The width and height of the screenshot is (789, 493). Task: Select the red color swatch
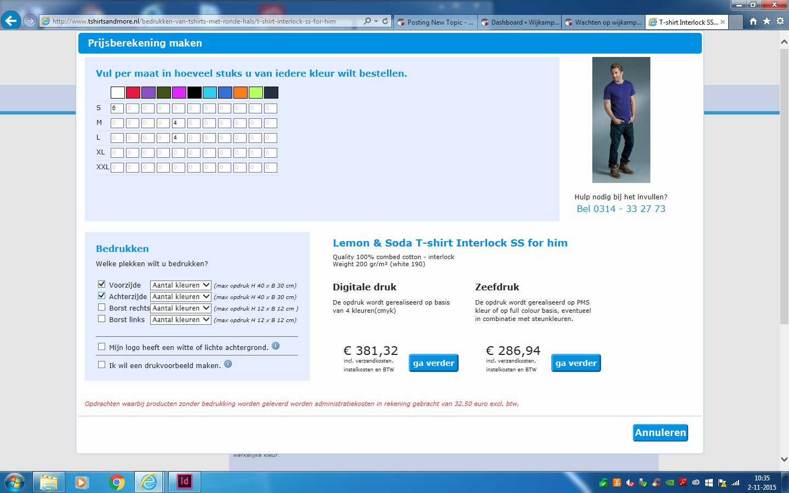tap(133, 93)
